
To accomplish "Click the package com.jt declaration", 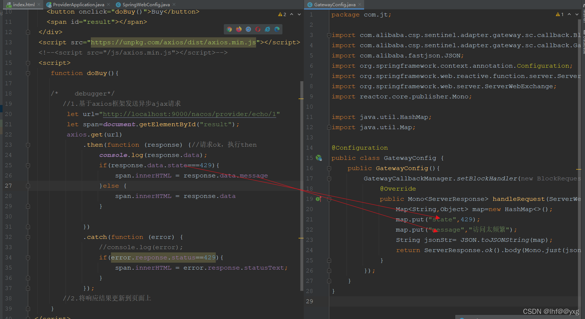I will [x=361, y=15].
